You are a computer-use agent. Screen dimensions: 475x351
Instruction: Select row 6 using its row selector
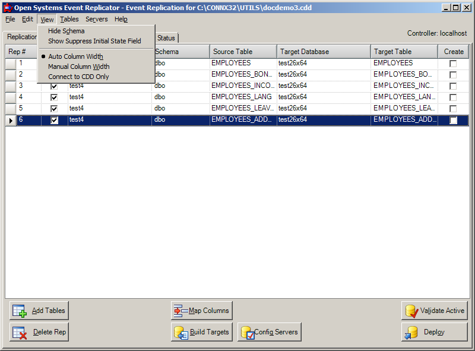11,119
